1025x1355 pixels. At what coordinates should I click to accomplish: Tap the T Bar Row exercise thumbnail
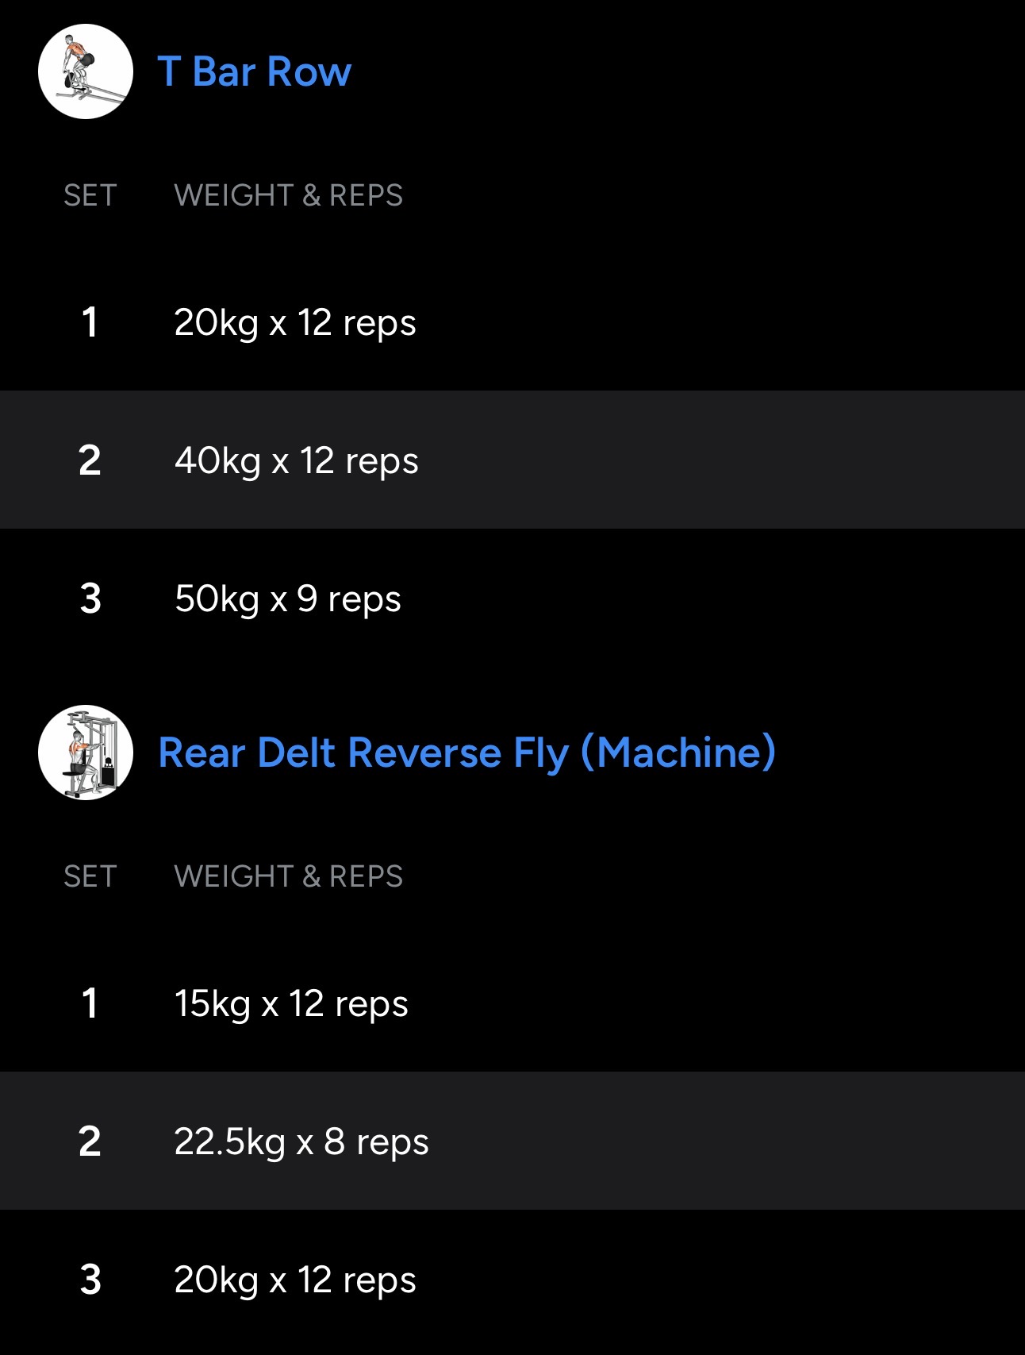86,71
